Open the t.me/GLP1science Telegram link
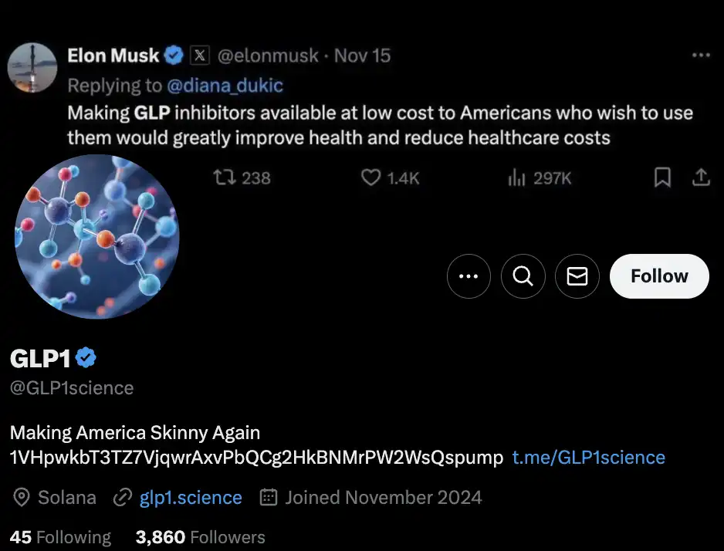Screen dimensions: 724x551 point(588,458)
